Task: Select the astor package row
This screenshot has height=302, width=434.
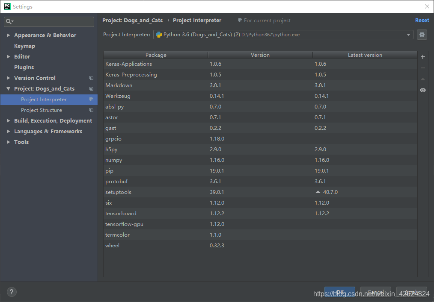Action: tap(260, 117)
